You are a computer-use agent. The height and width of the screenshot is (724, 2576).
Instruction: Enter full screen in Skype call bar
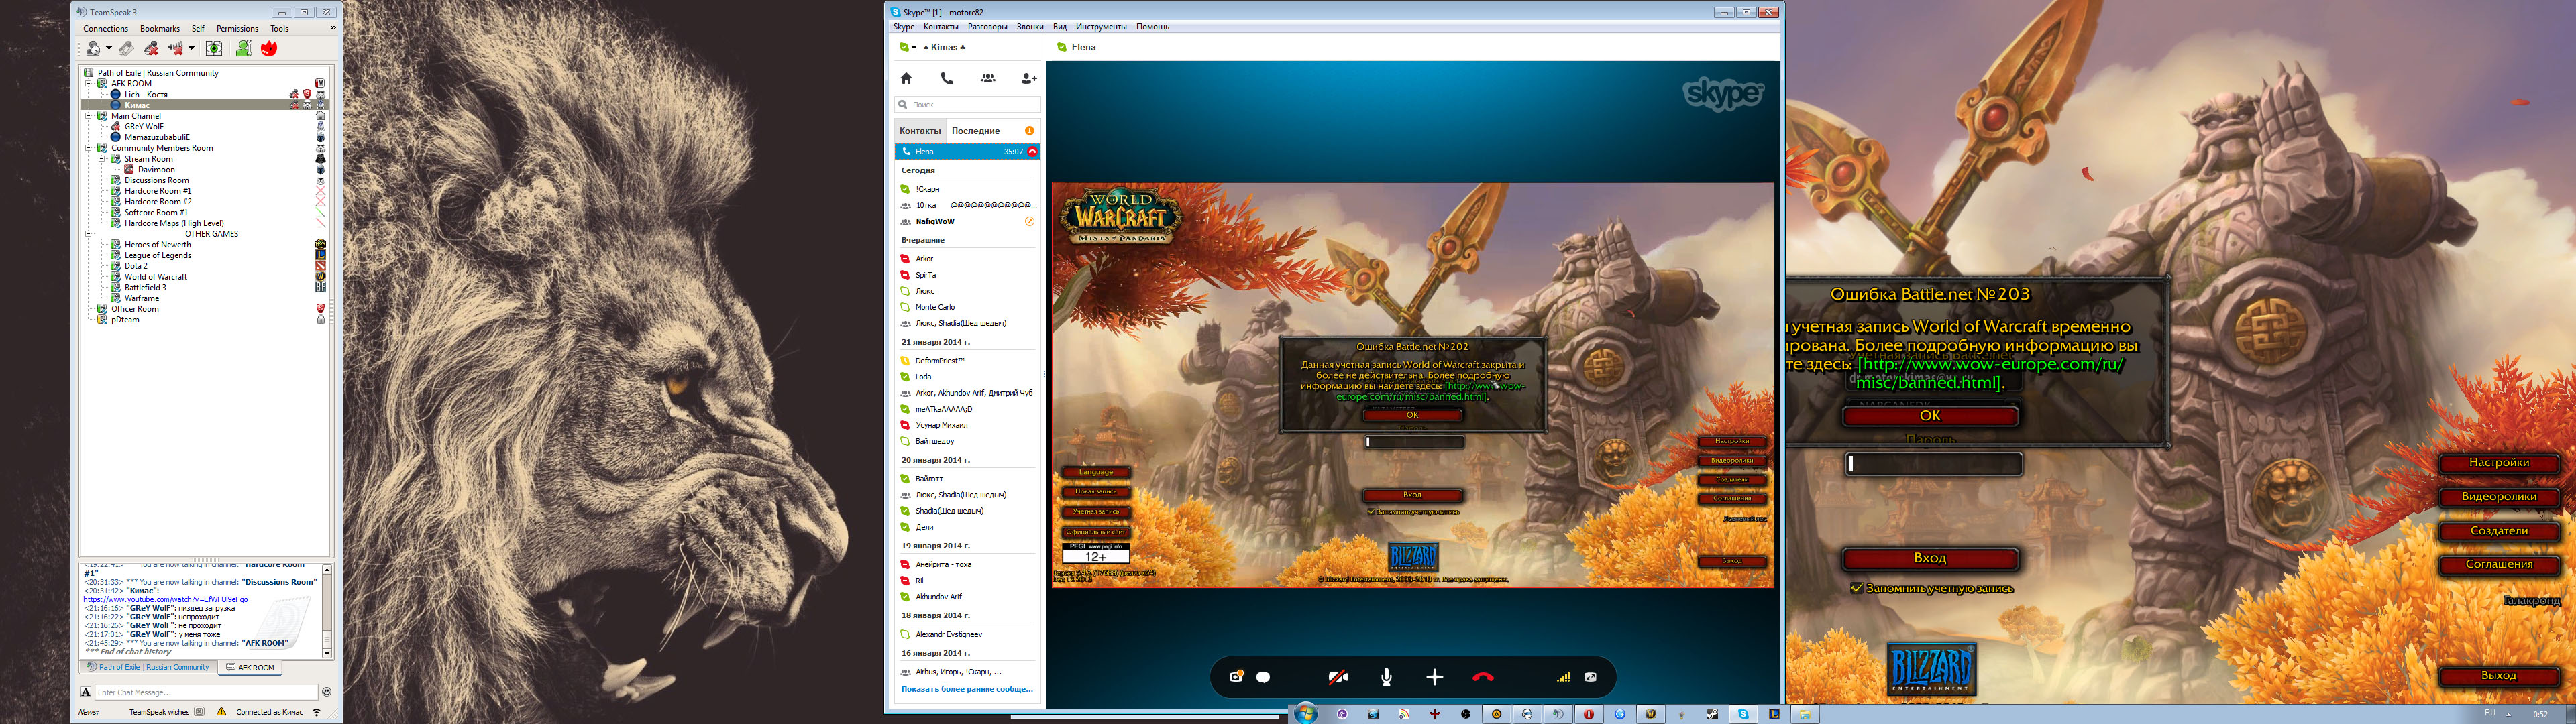point(1590,677)
